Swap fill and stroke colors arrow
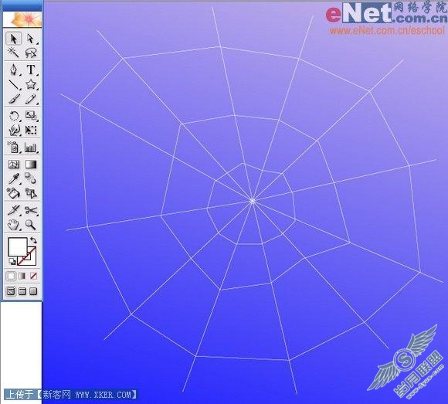The width and height of the screenshot is (448, 404). (33, 240)
